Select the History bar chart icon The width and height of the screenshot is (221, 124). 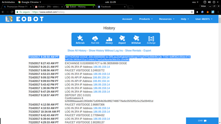coord(109,40)
